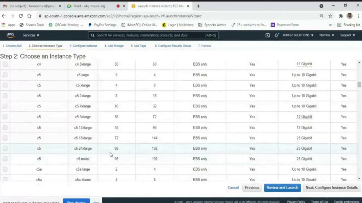Click the dotted-underlined 10 Gigabit in c5.9xlarge row

[304, 117]
